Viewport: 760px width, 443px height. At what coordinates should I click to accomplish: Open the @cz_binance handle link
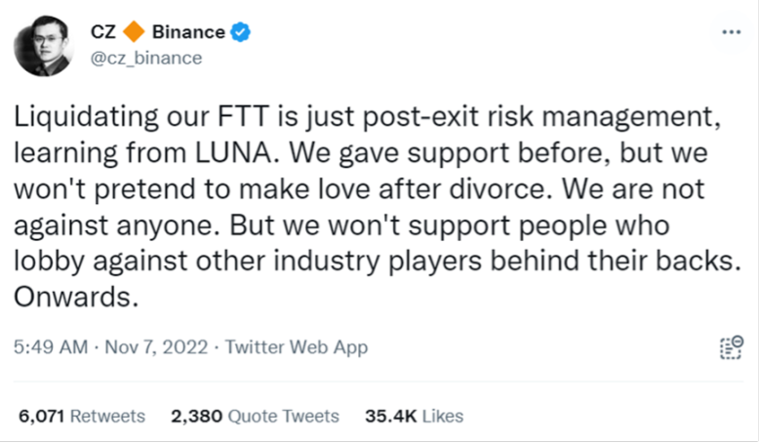point(147,58)
